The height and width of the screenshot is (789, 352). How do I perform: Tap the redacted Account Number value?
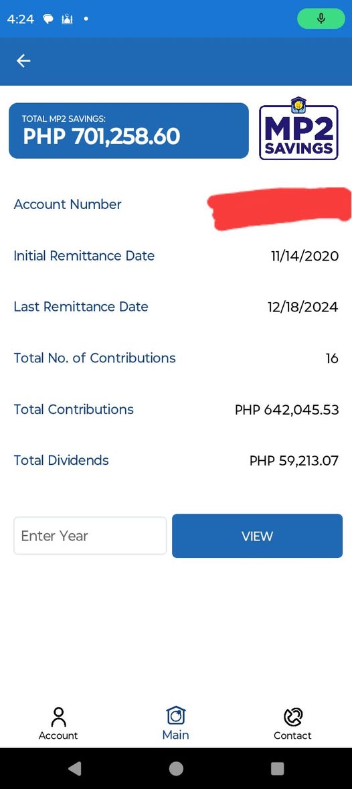(x=280, y=208)
